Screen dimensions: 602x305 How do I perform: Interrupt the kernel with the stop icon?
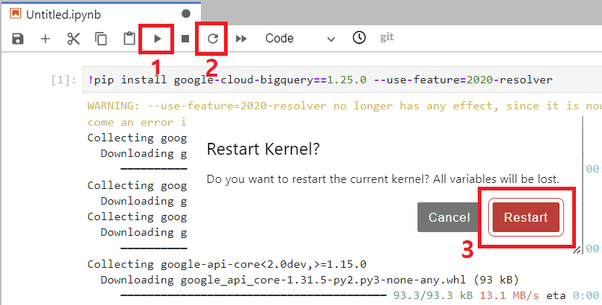[x=185, y=39]
